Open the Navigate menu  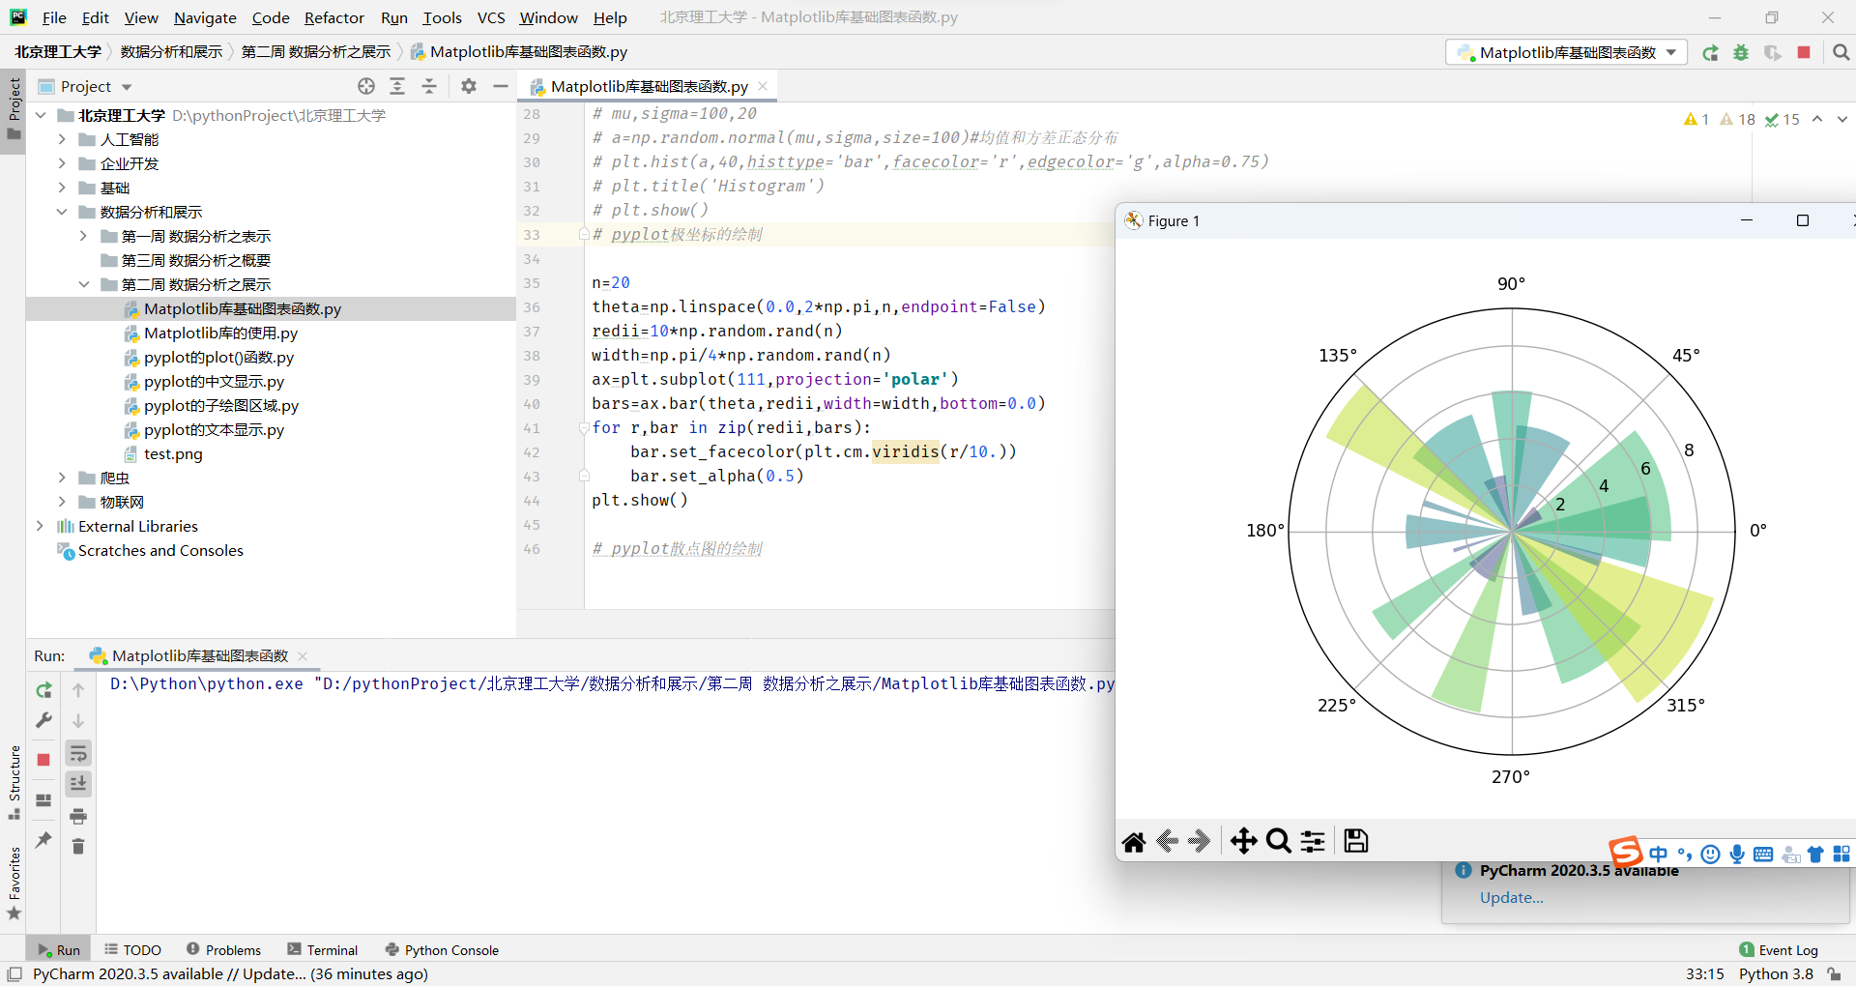point(205,17)
